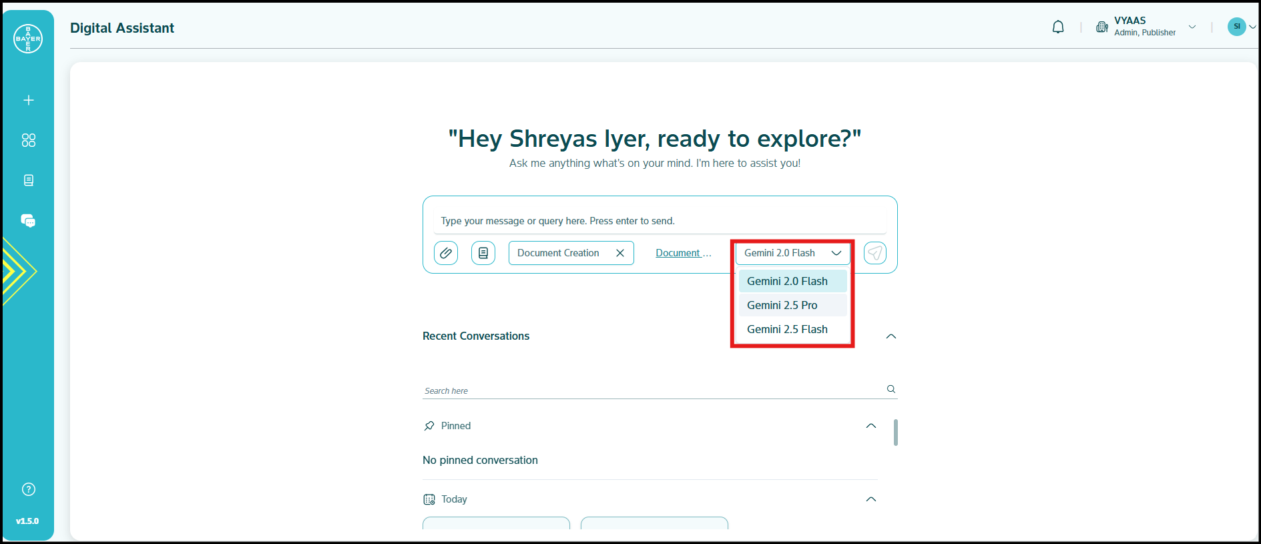This screenshot has width=1261, height=544.
Task: Open help question mark icon
Action: (29, 489)
